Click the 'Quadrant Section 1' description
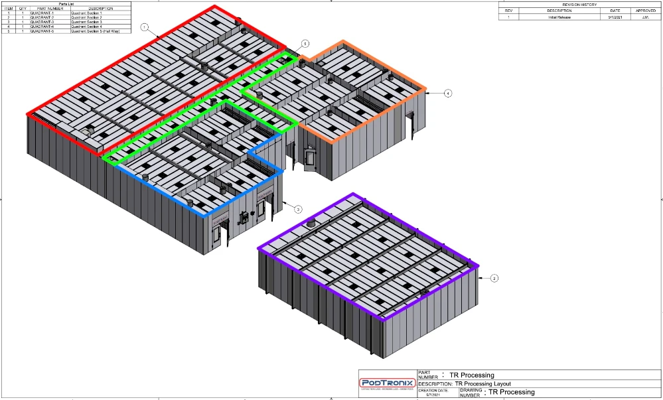The width and height of the screenshot is (663, 400). (87, 13)
